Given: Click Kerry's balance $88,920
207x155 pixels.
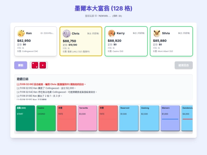Looking at the screenshot, I should [x=115, y=41].
